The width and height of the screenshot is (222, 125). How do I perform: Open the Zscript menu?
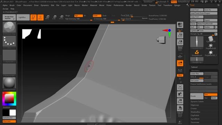pyautogui.click(x=6, y=9)
